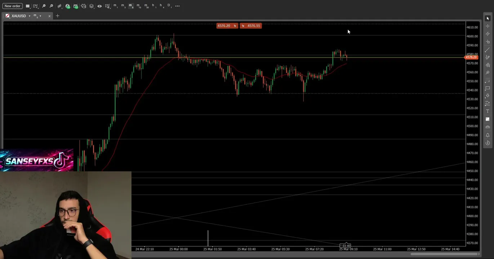The width and height of the screenshot is (494, 259).
Task: Select the rectangle shape drawing tool
Action: (x=488, y=88)
